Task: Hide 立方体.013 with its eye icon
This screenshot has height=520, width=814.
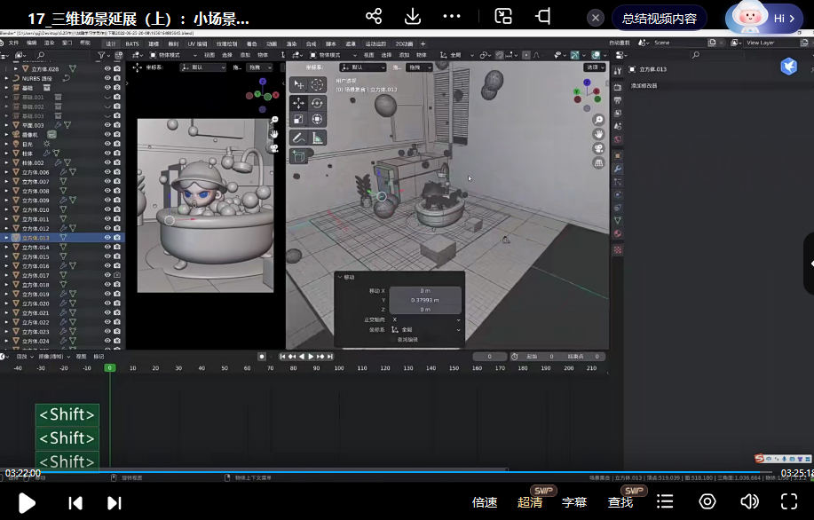Action: [x=107, y=238]
